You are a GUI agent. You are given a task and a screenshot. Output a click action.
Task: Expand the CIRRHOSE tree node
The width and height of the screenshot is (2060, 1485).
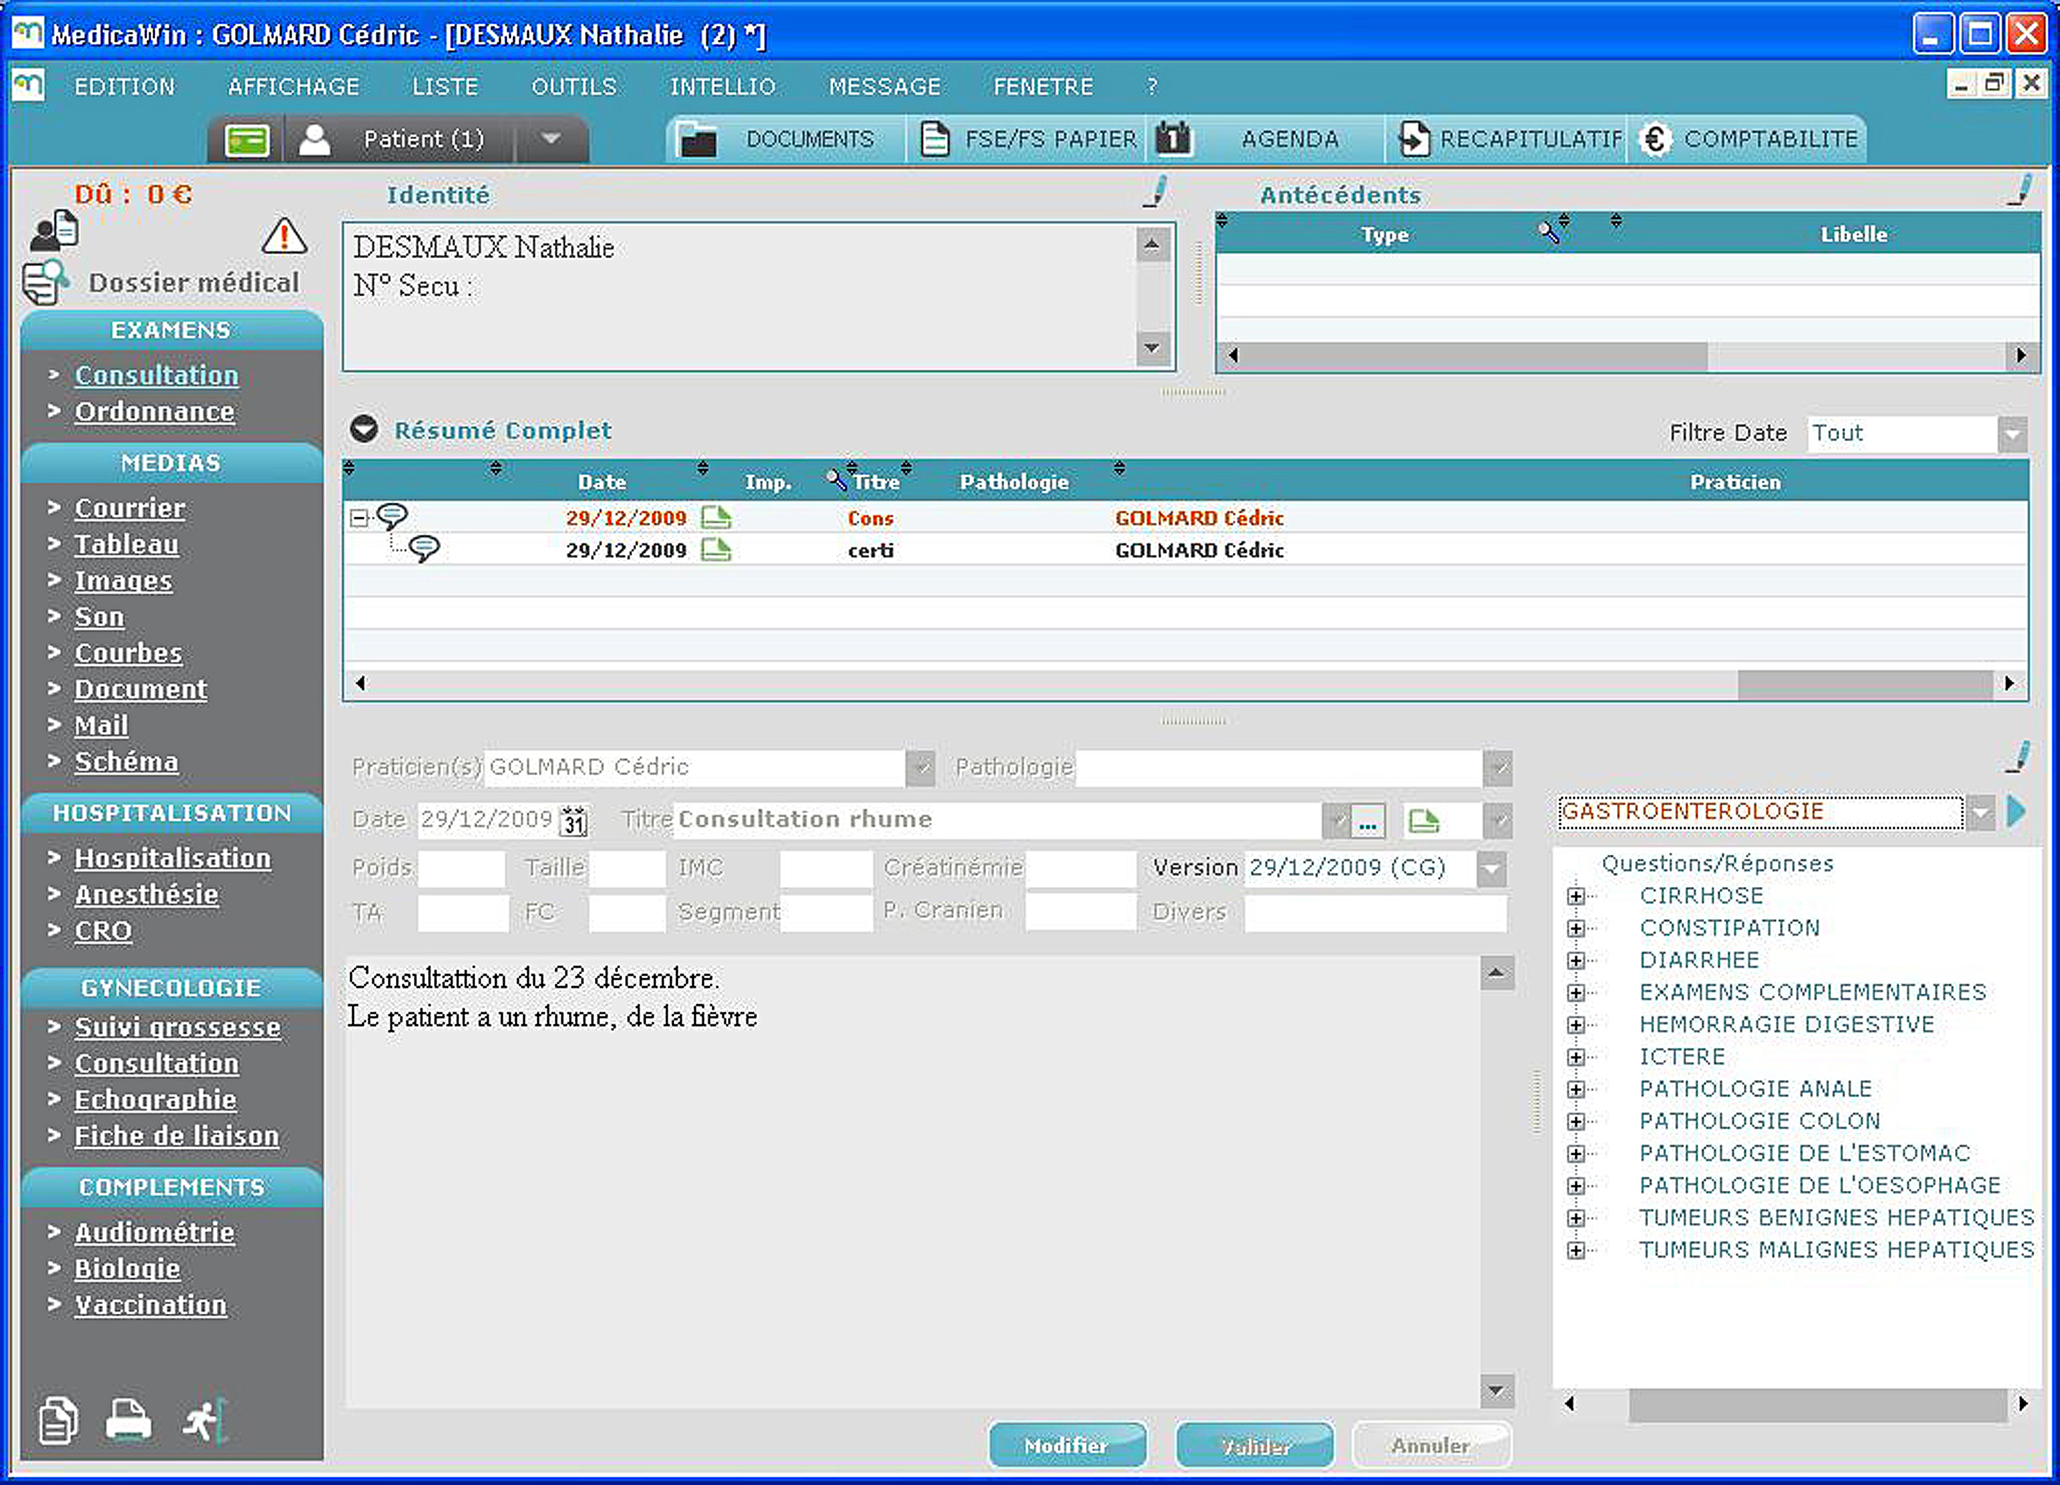click(x=1576, y=895)
